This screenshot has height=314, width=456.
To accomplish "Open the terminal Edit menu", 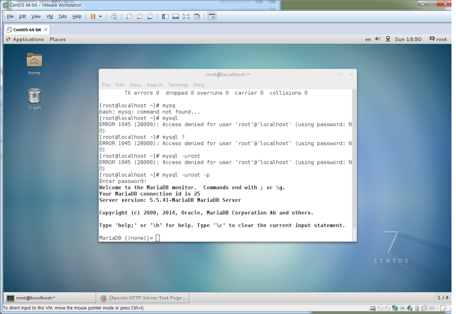I will pyautogui.click(x=120, y=85).
